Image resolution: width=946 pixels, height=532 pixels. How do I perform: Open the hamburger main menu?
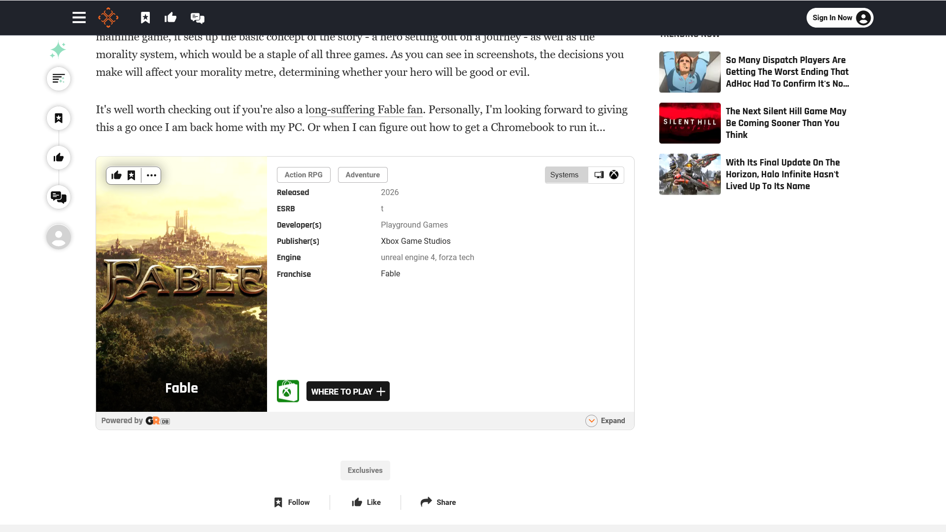[x=79, y=18]
